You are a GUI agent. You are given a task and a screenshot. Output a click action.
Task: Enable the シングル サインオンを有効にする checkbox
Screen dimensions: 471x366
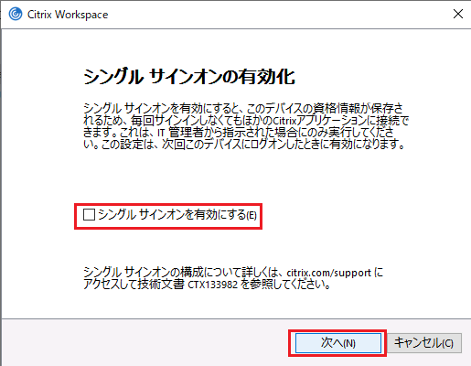click(x=89, y=215)
